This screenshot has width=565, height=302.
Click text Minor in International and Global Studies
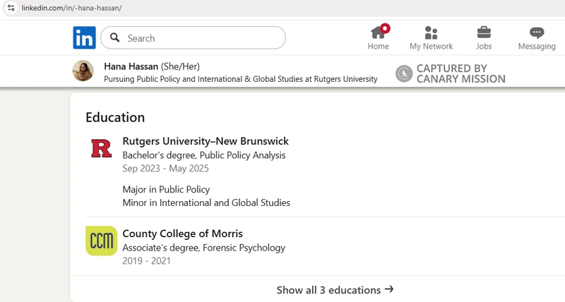pyautogui.click(x=206, y=203)
